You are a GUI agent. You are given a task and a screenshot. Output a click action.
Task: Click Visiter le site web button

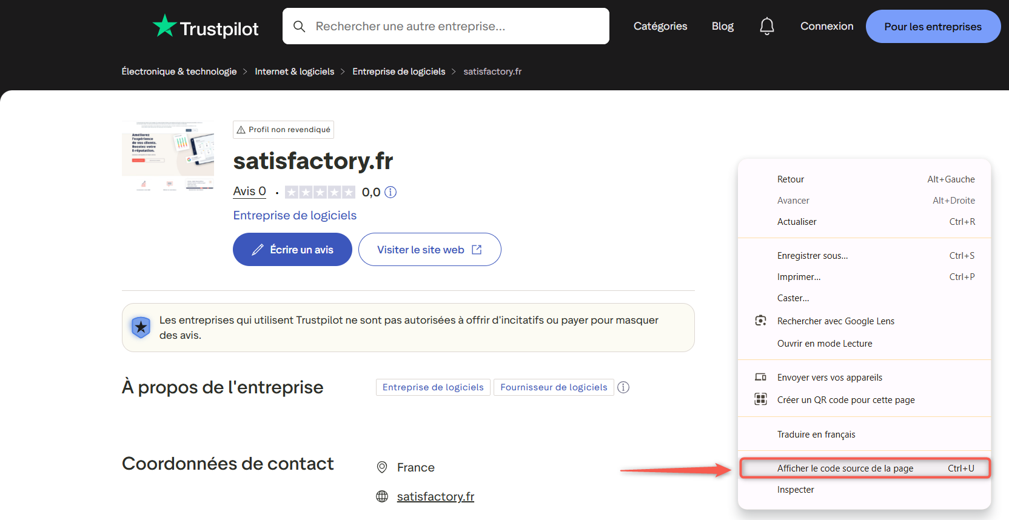429,250
